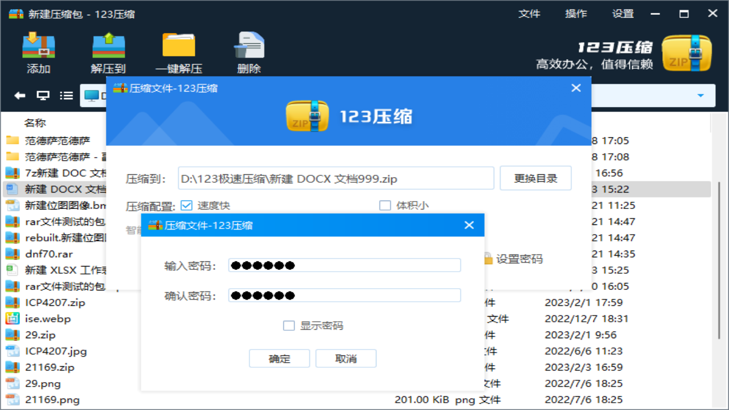729x410 pixels.
Task: Open the 文件 menu
Action: 530,13
